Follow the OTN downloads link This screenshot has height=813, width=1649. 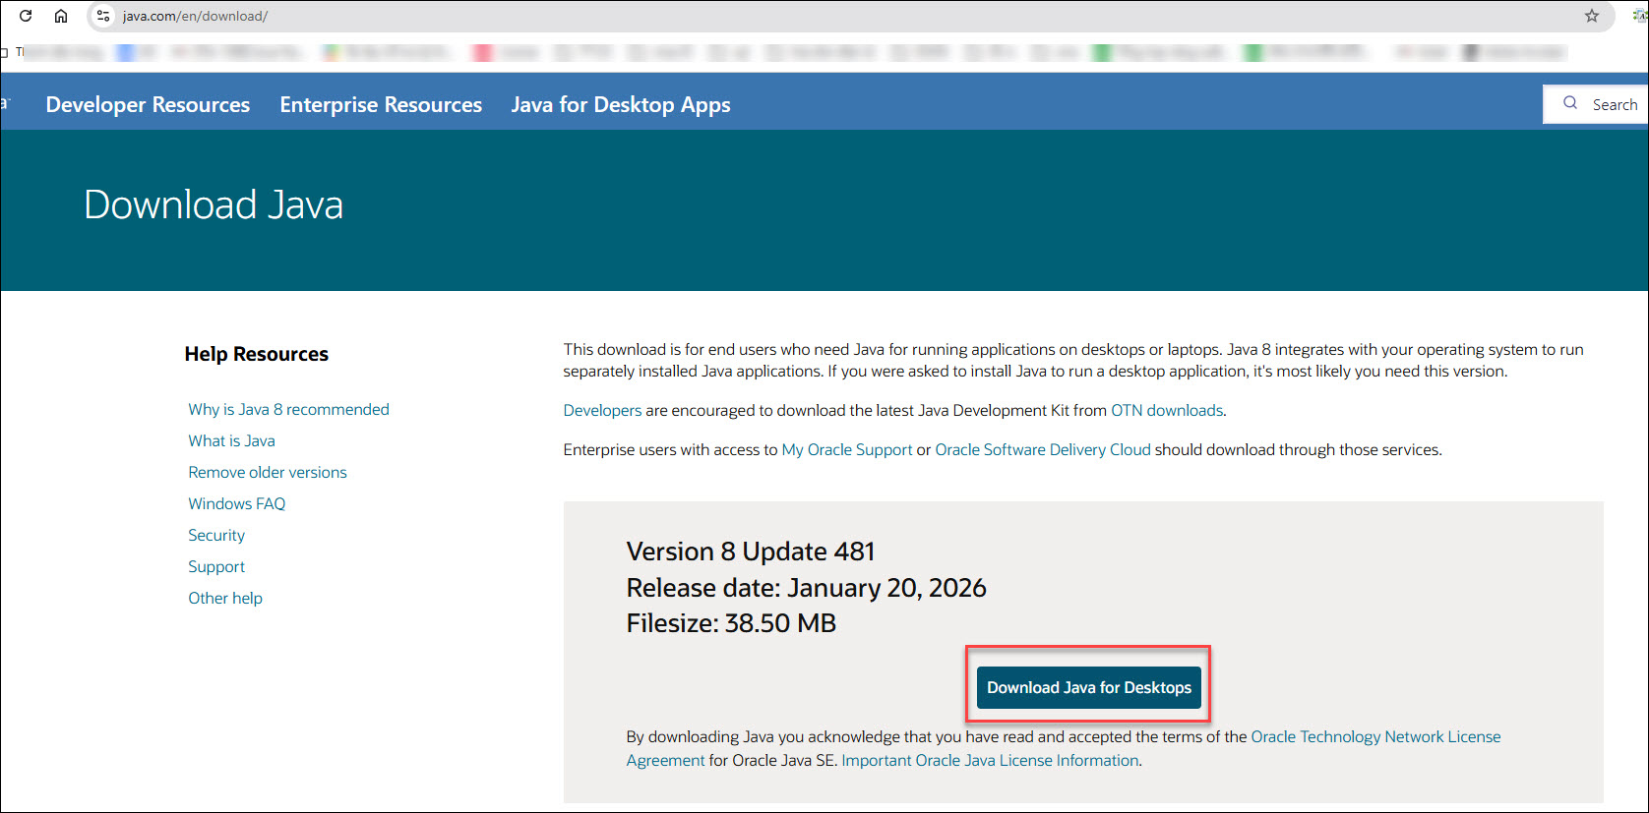[1167, 410]
